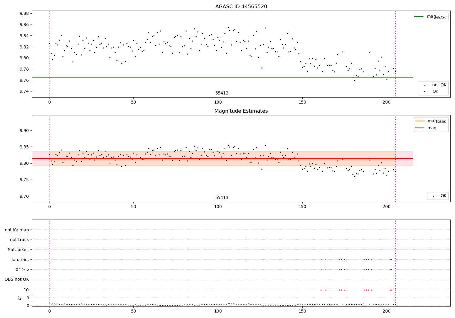
Task: Click the 'dr' y-axis label
Action: (x=20, y=298)
